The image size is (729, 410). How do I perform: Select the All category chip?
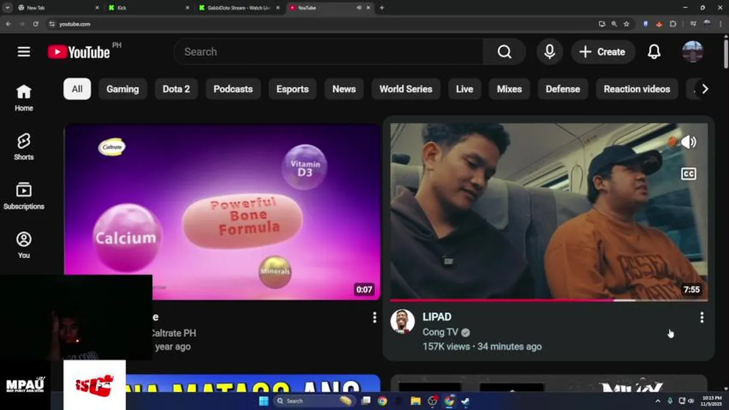tap(77, 89)
